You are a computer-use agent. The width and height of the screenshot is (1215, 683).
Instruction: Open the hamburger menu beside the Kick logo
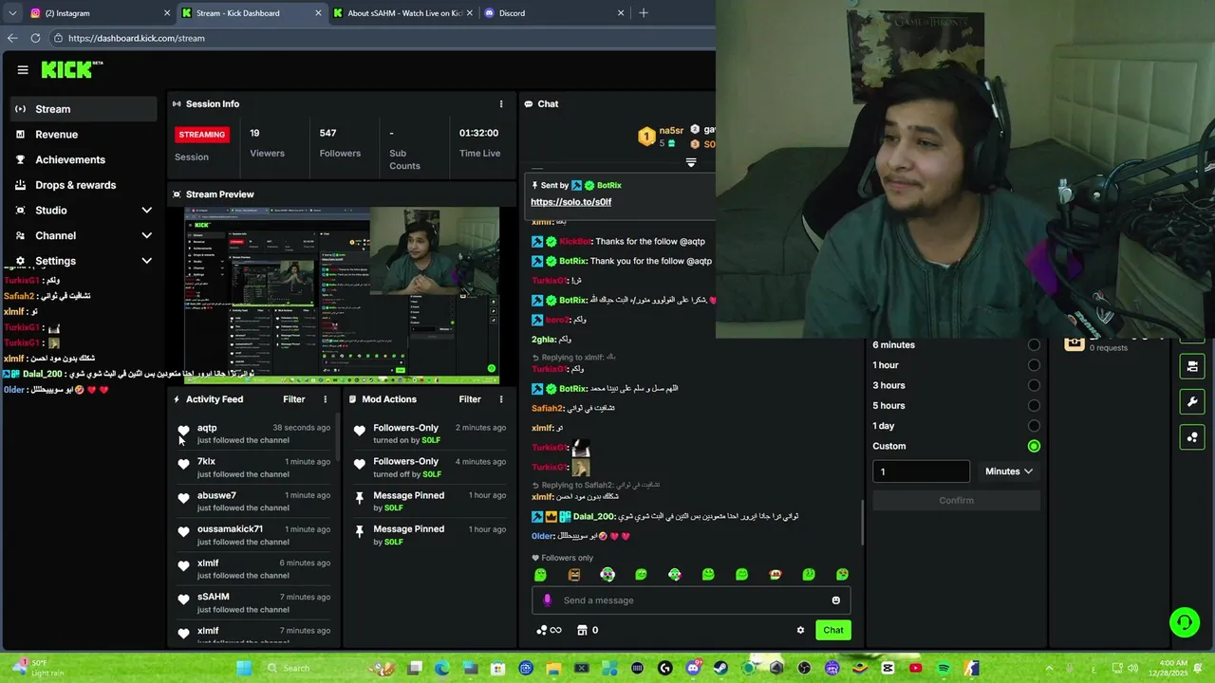[x=23, y=69]
